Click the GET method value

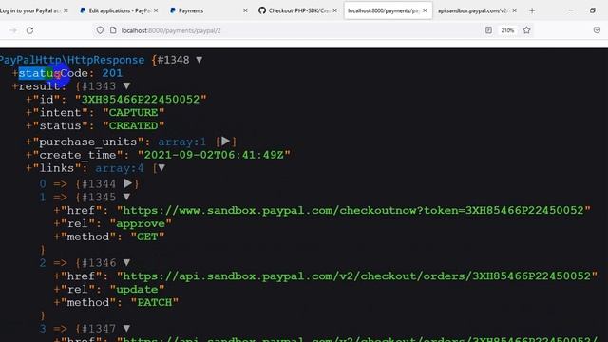click(147, 237)
